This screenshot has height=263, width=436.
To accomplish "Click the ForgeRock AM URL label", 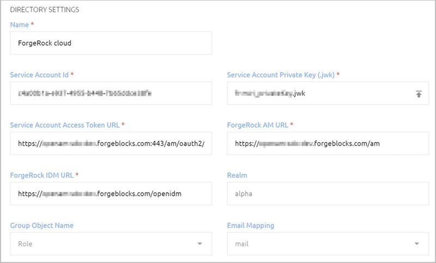I will tap(257, 125).
